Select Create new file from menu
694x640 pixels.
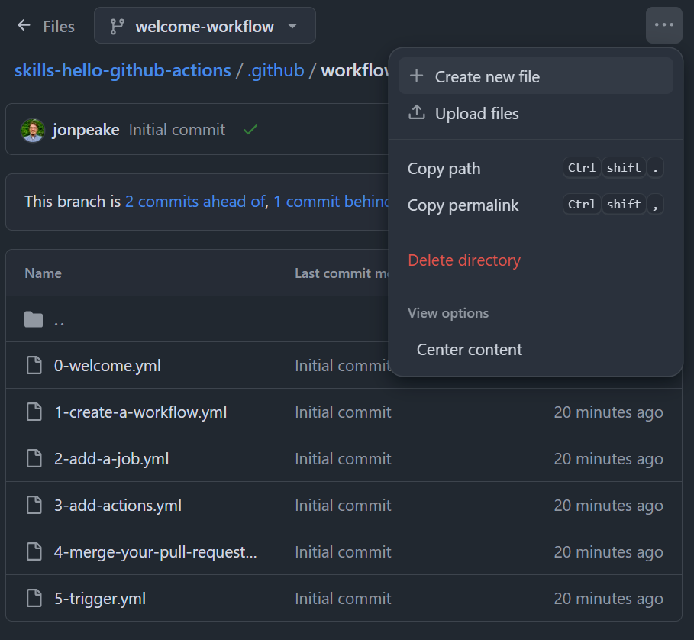487,76
